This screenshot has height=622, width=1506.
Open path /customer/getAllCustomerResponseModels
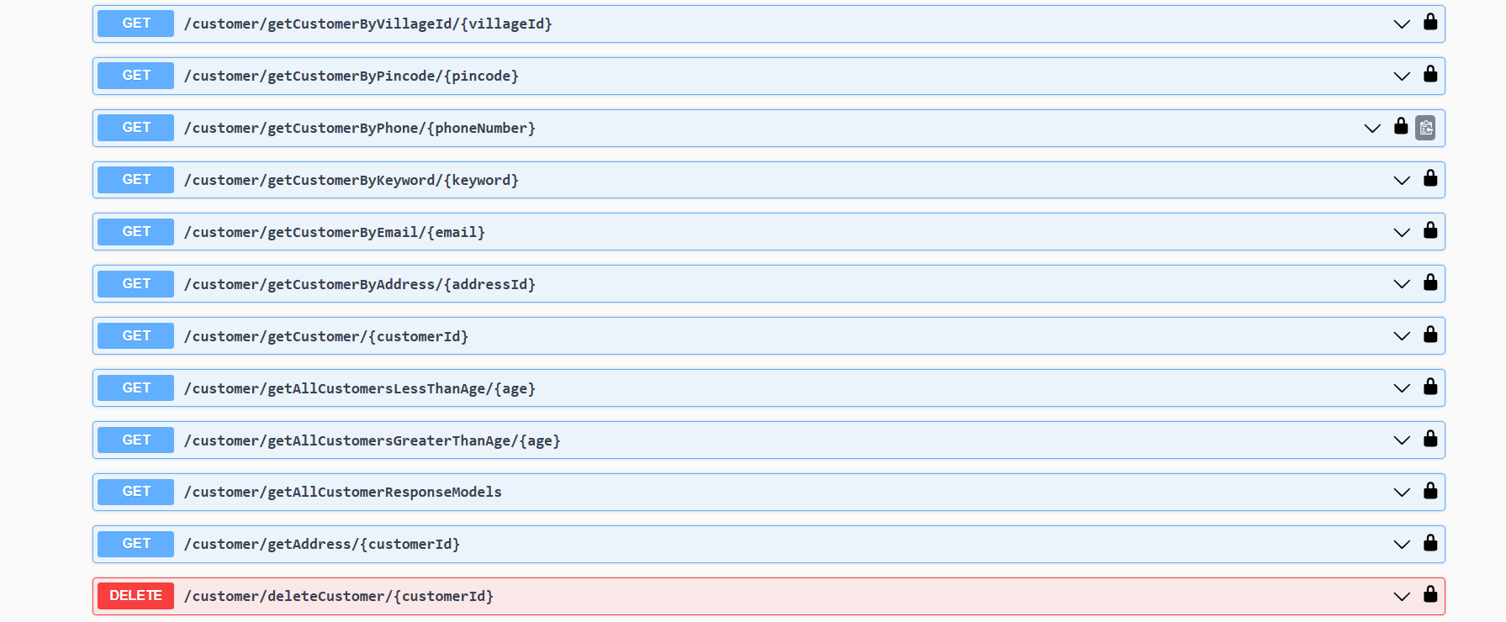tap(343, 493)
